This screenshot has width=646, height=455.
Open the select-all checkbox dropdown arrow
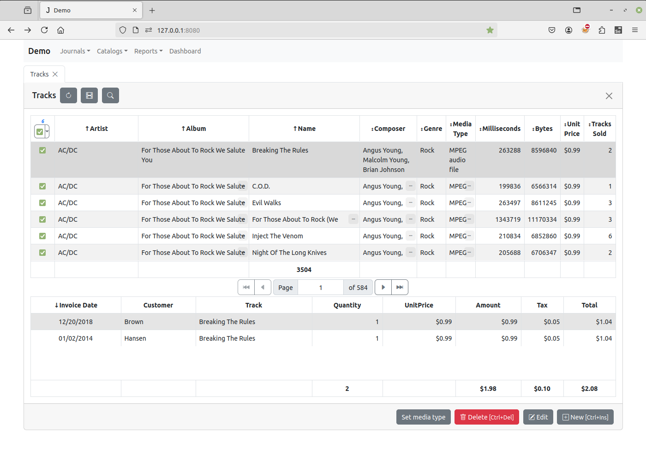pos(47,132)
